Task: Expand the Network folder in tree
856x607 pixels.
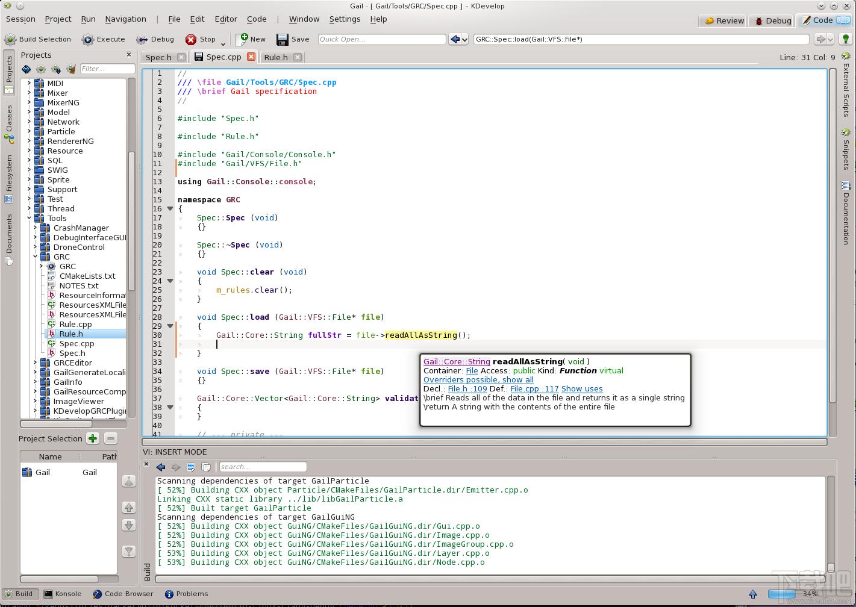Action: coord(29,122)
